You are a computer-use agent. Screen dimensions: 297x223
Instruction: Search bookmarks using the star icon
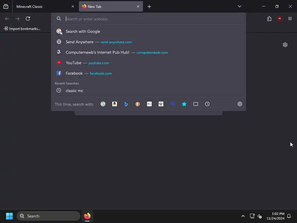(184, 104)
